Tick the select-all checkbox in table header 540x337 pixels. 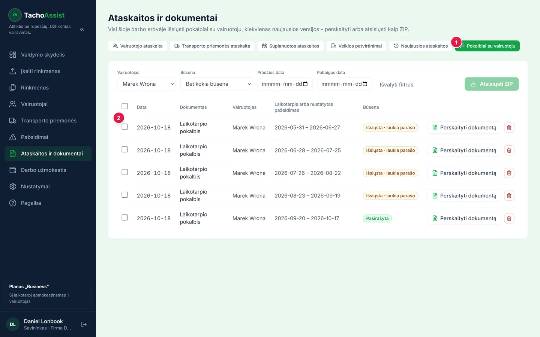pos(125,106)
